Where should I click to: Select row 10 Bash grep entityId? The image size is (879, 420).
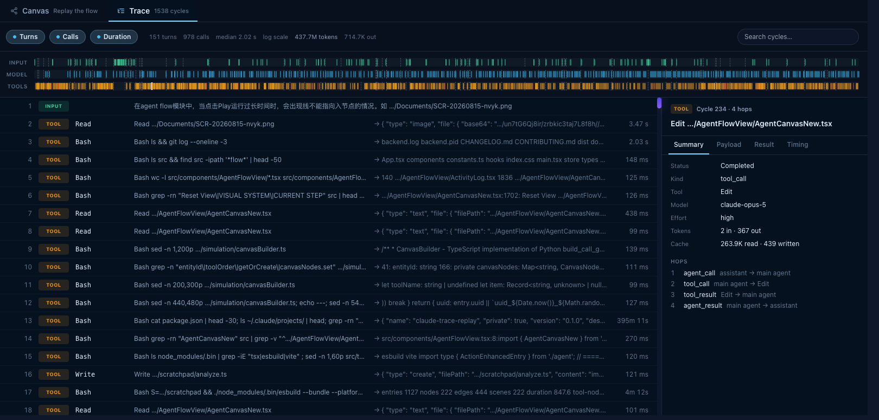(328, 267)
